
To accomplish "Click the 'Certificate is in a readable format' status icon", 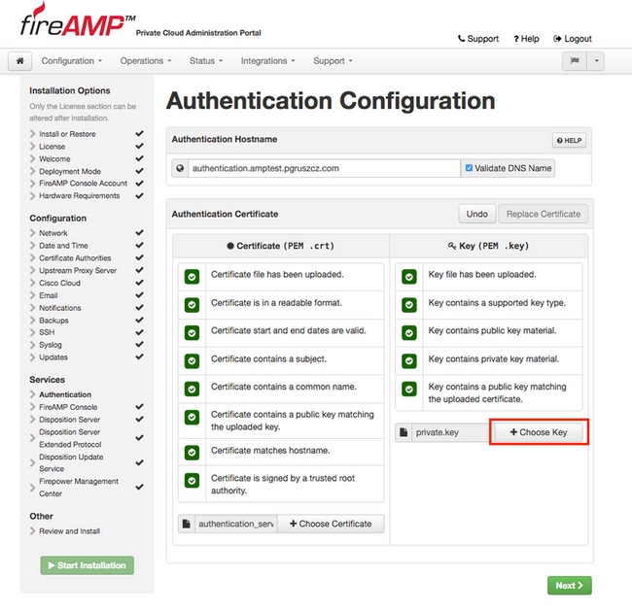I will 192,305.
